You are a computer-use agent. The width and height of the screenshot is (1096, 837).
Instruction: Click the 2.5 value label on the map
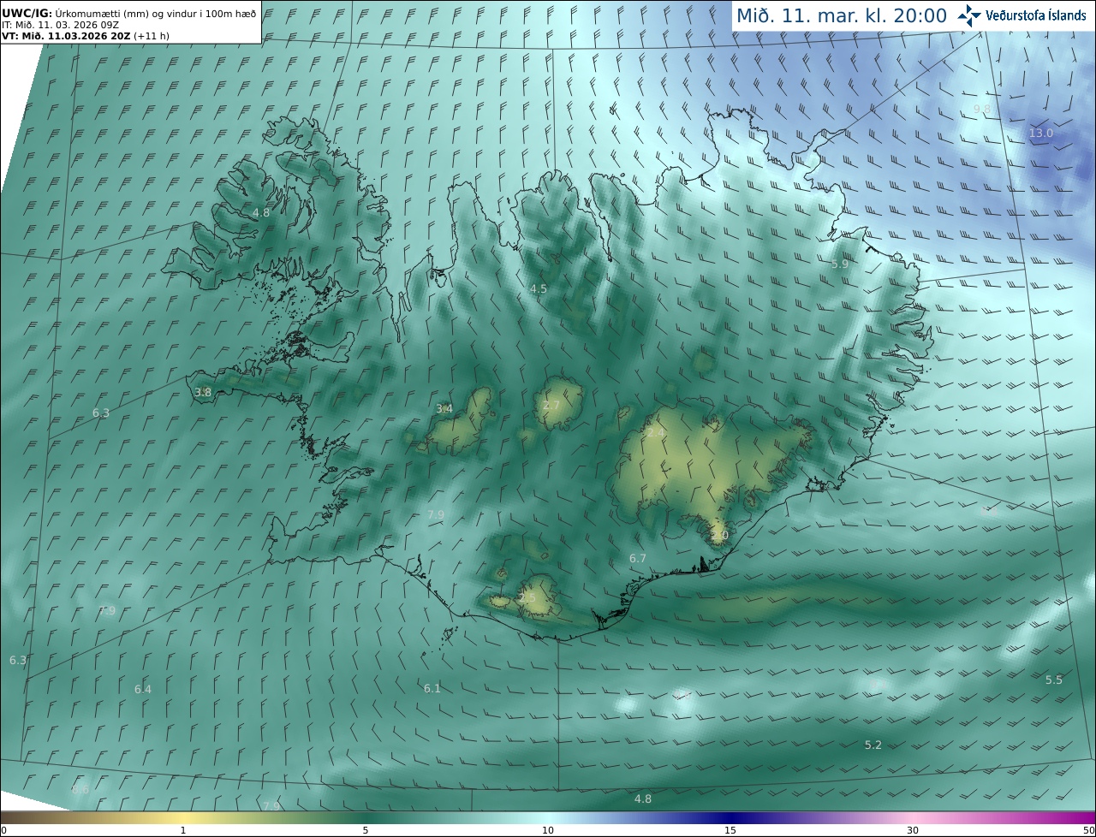527,597
